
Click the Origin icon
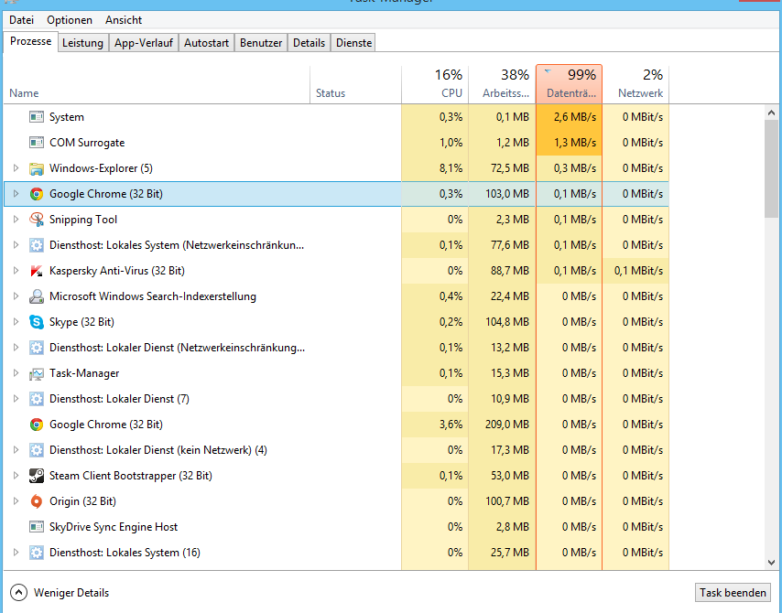(x=37, y=501)
